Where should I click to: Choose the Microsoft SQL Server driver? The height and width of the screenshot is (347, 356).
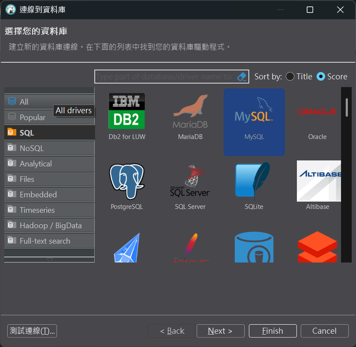click(x=190, y=181)
